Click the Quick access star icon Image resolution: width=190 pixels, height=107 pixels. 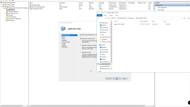(100, 23)
